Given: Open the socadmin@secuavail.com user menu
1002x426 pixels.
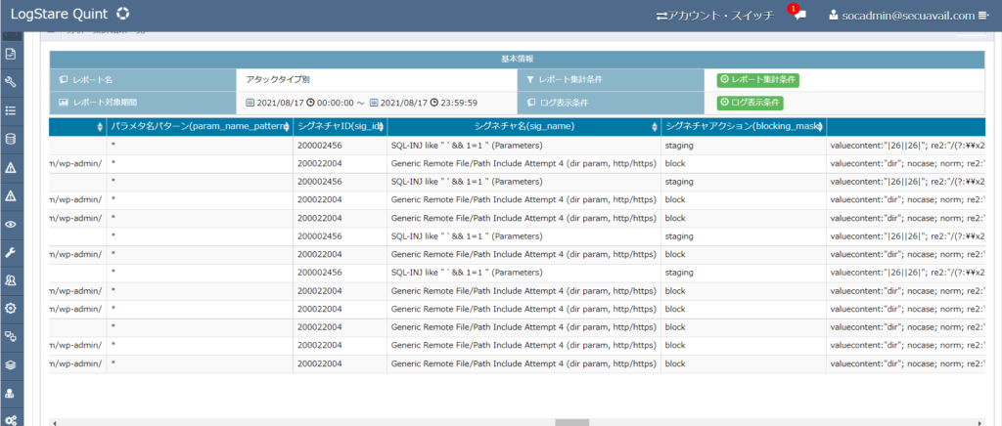Looking at the screenshot, I should [x=916, y=16].
